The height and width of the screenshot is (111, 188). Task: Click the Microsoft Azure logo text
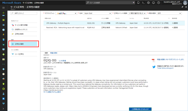(x=12, y=3)
